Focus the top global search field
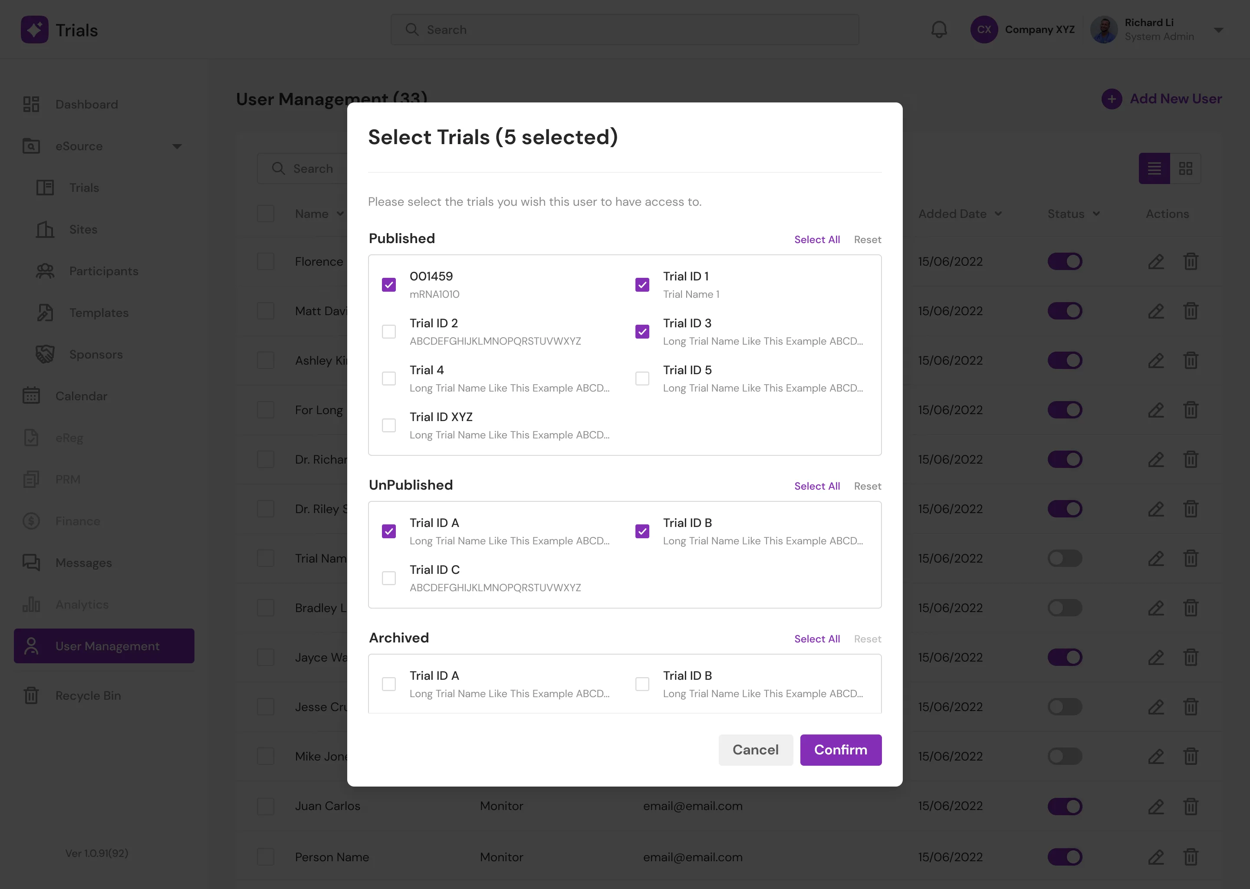Screen dimensions: 1250x889 [625, 30]
